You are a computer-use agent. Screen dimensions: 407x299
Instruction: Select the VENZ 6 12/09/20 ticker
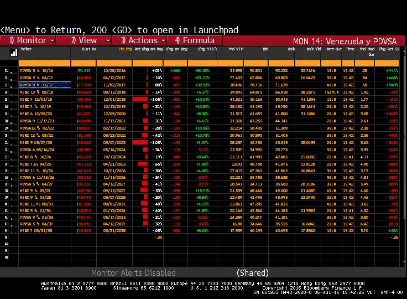click(x=36, y=114)
